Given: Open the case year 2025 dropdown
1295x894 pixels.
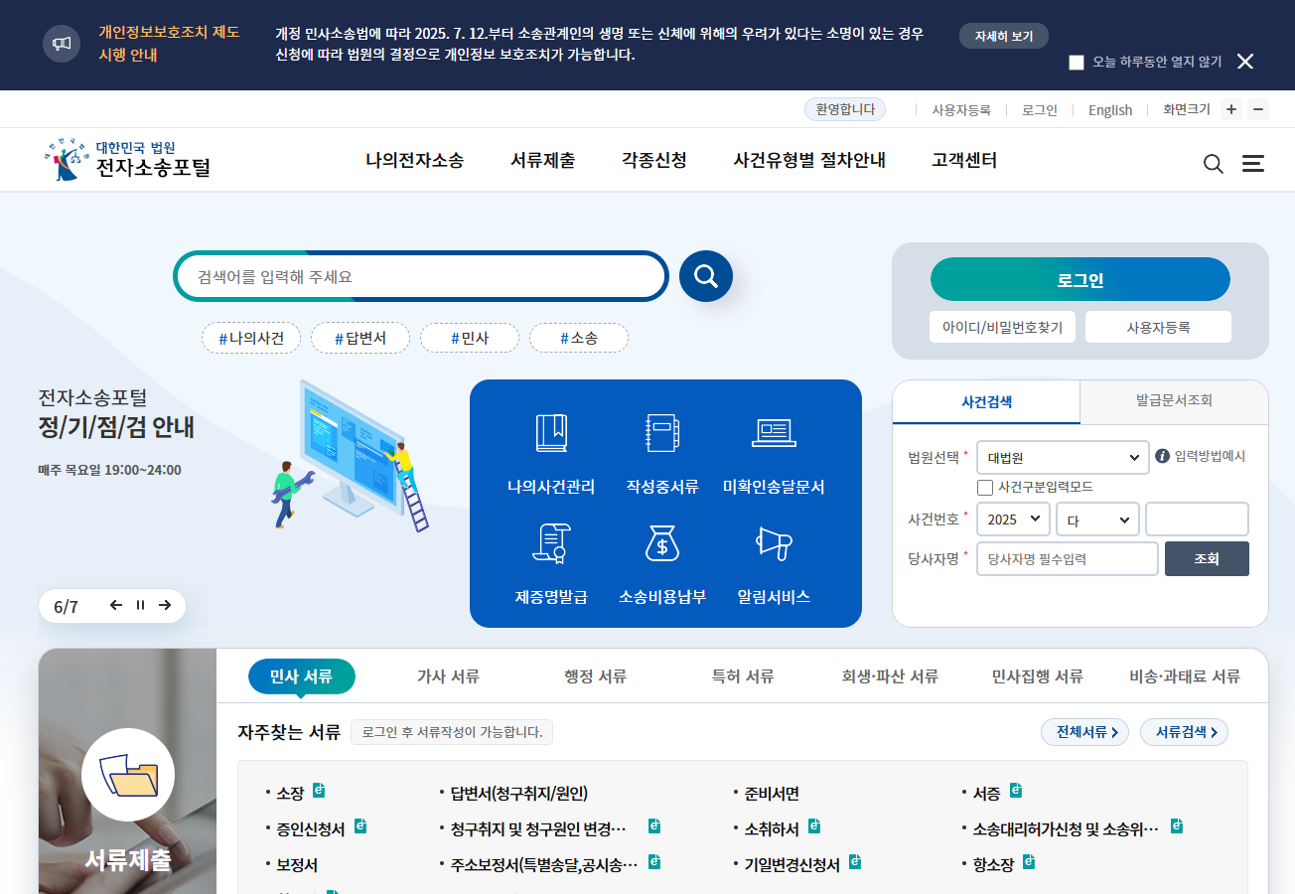Looking at the screenshot, I should 1013,519.
